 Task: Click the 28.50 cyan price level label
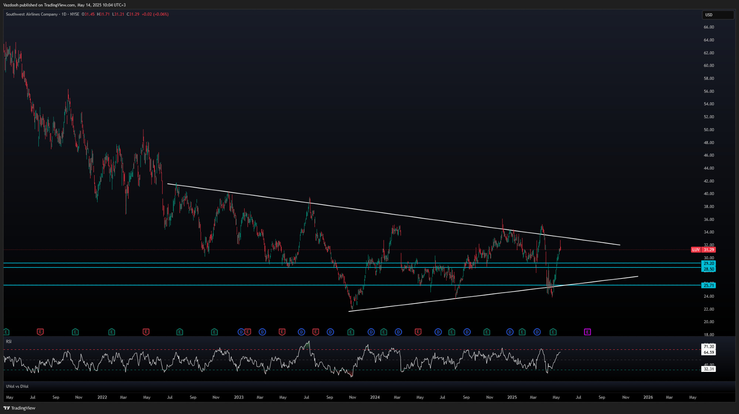(x=708, y=269)
